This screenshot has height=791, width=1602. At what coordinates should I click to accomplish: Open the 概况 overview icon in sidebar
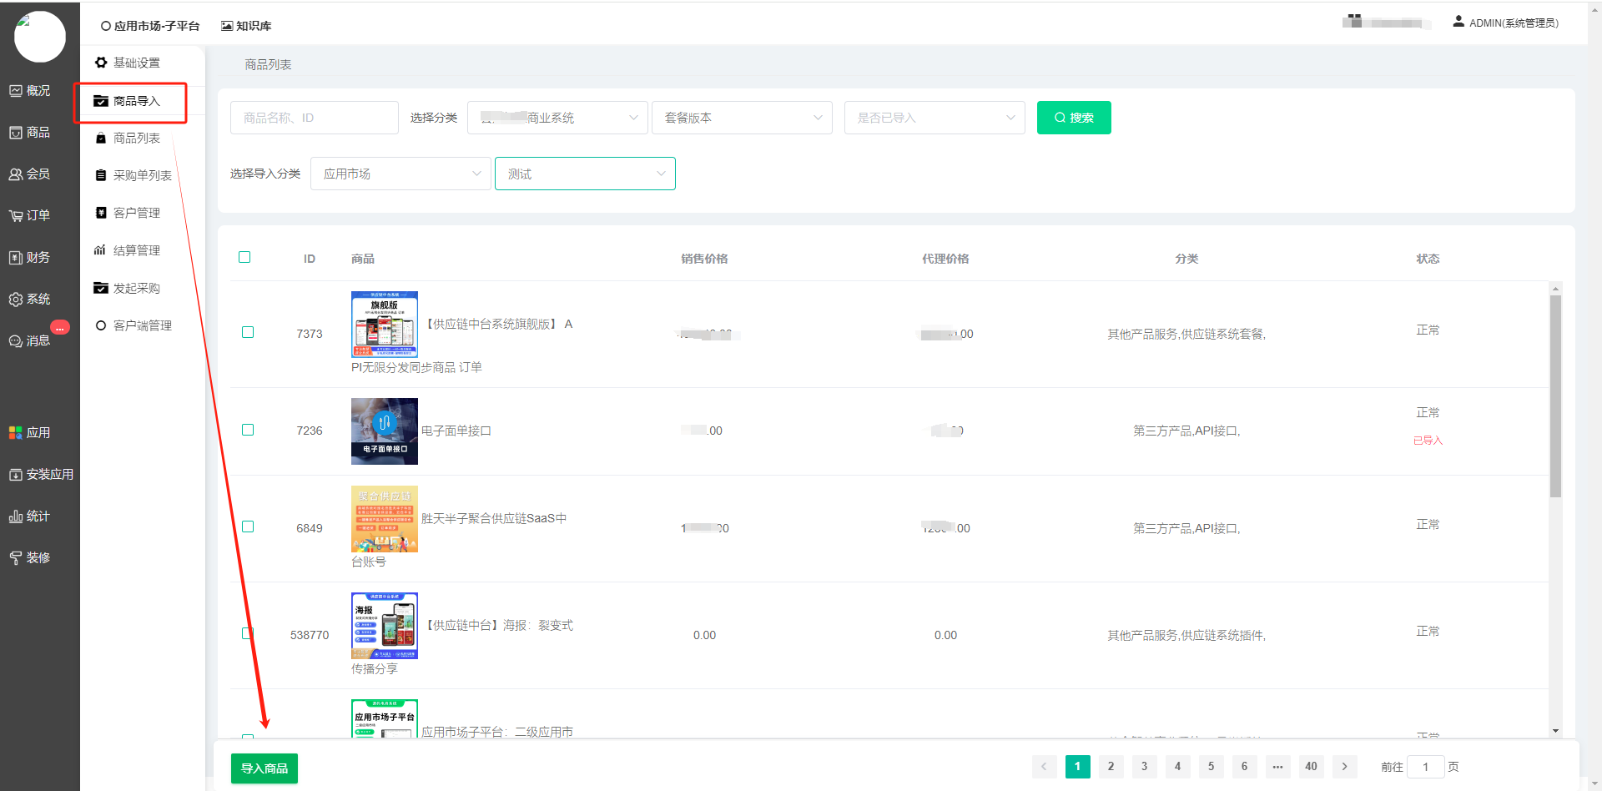16,91
